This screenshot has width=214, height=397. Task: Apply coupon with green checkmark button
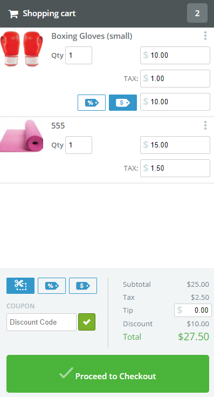[x=87, y=322]
